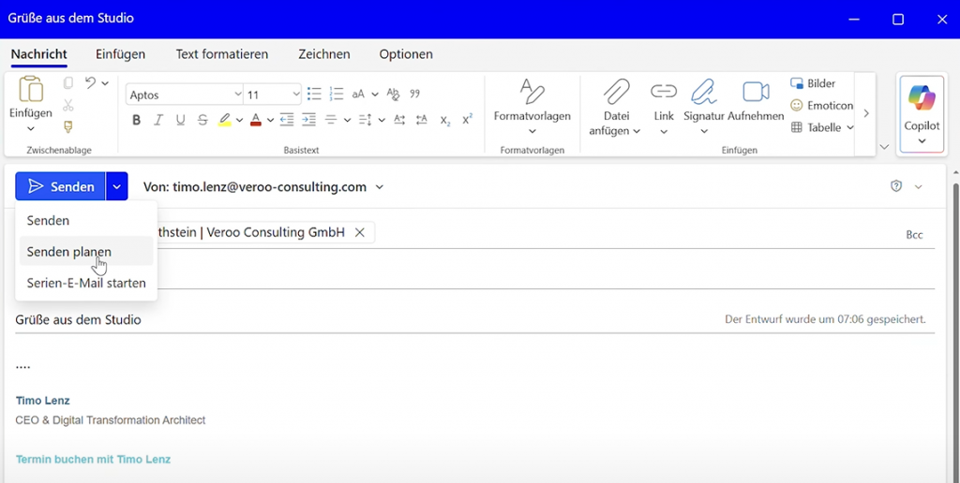This screenshot has height=483, width=960.
Task: Open Termin buchen mit Timo Lenz link
Action: pyautogui.click(x=93, y=460)
